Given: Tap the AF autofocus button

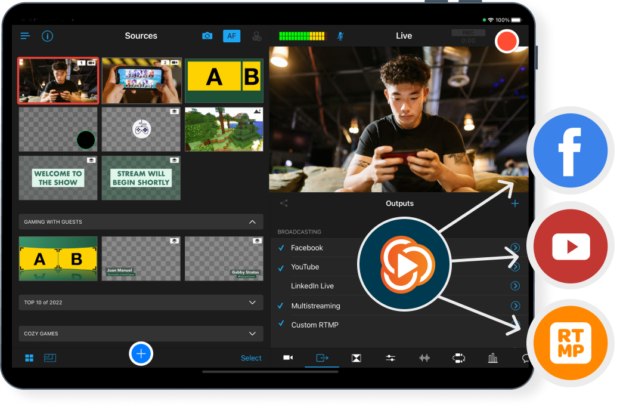Looking at the screenshot, I should 231,36.
